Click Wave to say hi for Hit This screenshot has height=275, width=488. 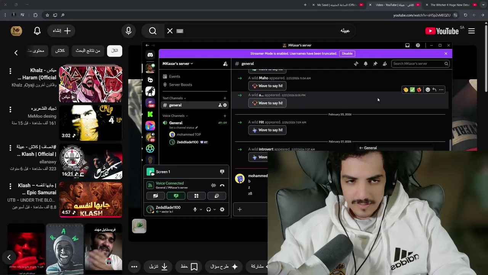pos(267,130)
